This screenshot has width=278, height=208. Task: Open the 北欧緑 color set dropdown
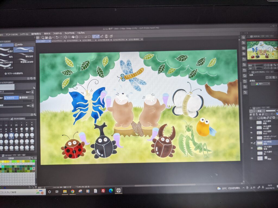[15, 158]
